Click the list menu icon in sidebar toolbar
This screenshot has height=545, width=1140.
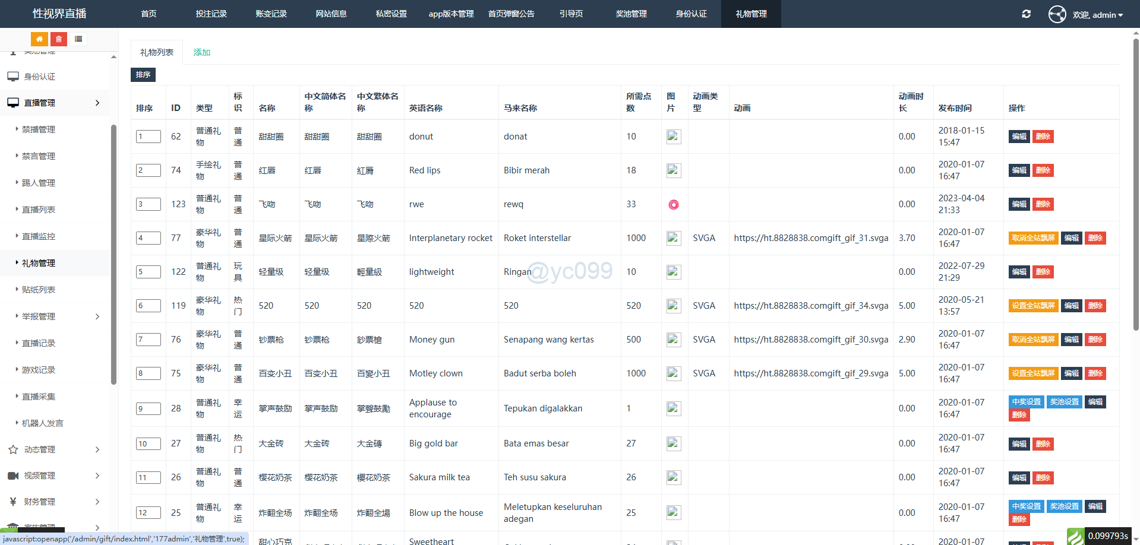(78, 39)
